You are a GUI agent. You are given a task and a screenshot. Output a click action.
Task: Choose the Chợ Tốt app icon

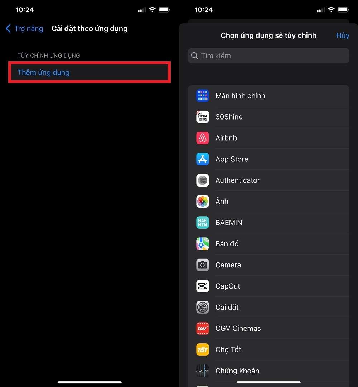point(202,349)
